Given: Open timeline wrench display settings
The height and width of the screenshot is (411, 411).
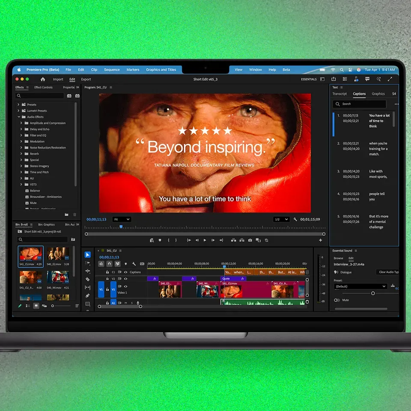Looking at the screenshot, I should point(134,264).
